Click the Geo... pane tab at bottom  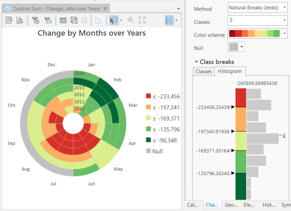click(x=231, y=205)
